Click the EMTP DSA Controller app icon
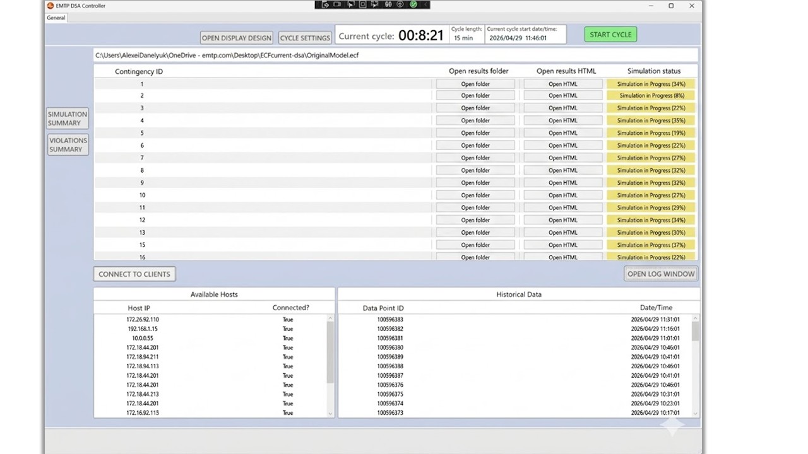Screen dimensions: 808x454 pos(50,6)
